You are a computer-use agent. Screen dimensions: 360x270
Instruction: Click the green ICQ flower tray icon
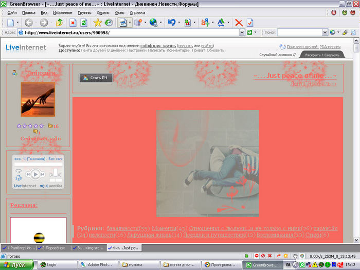point(321,265)
